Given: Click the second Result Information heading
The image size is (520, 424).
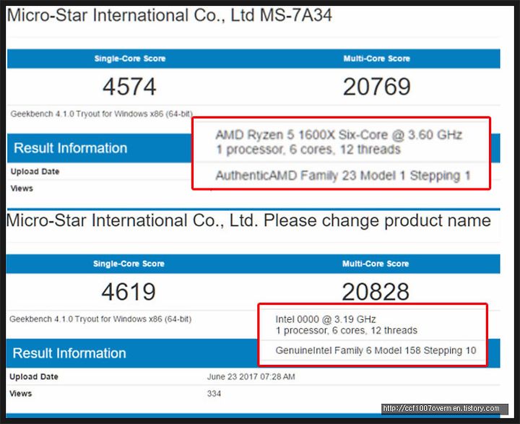Looking at the screenshot, I should pos(69,353).
